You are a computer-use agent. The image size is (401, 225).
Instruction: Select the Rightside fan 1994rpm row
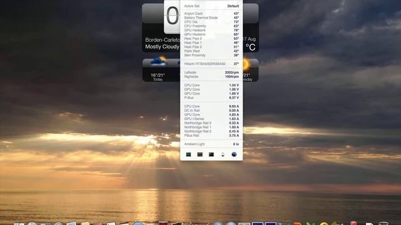point(212,76)
